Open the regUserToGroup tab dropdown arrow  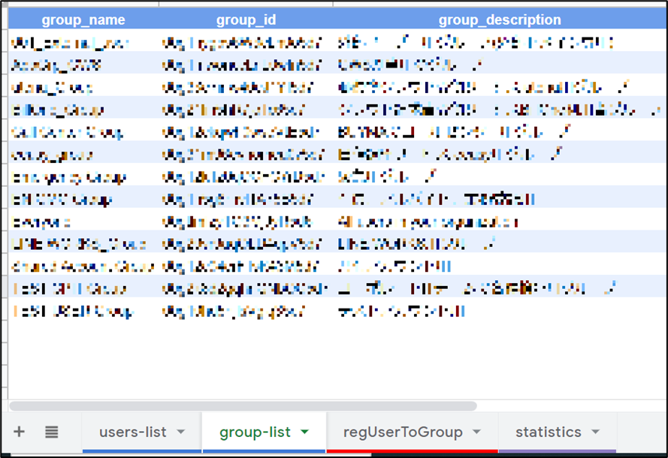(x=476, y=432)
